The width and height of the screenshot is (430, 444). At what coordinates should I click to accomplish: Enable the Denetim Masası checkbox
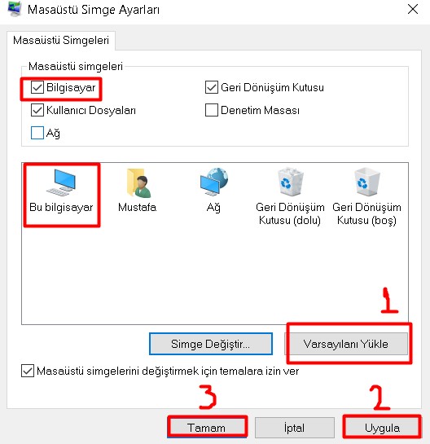pos(212,110)
